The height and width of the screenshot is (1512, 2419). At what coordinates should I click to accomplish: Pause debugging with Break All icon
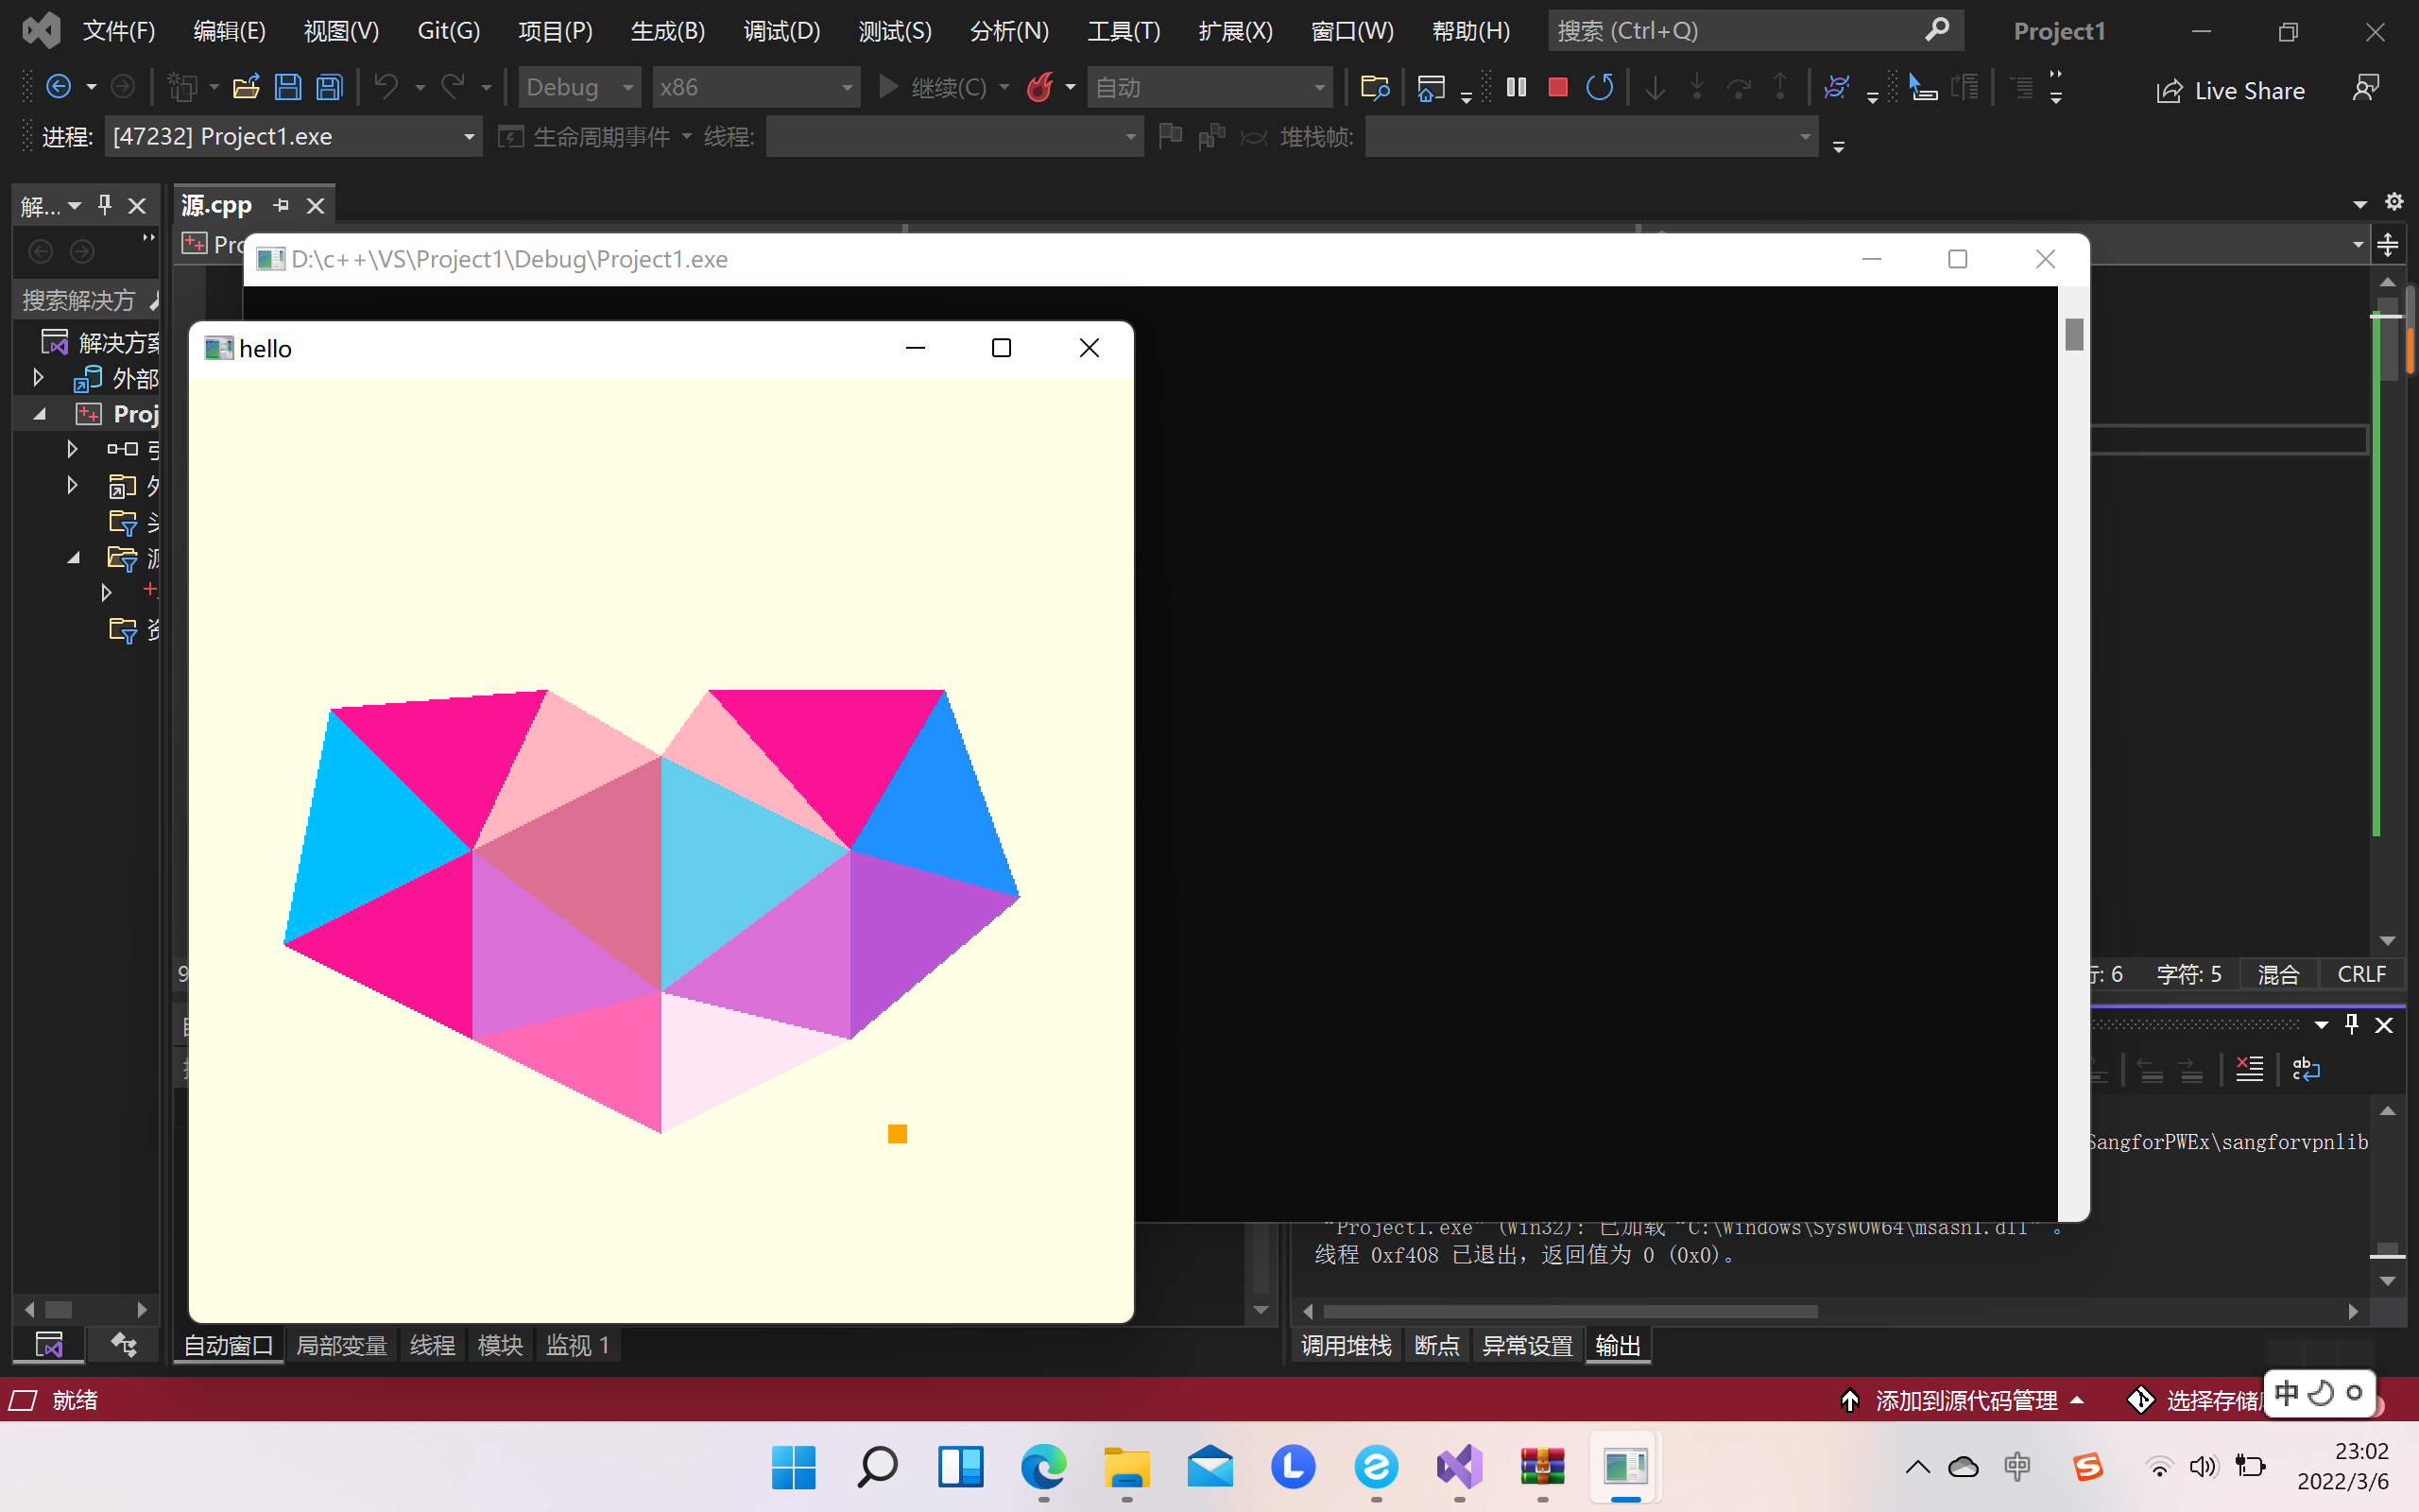tap(1517, 88)
